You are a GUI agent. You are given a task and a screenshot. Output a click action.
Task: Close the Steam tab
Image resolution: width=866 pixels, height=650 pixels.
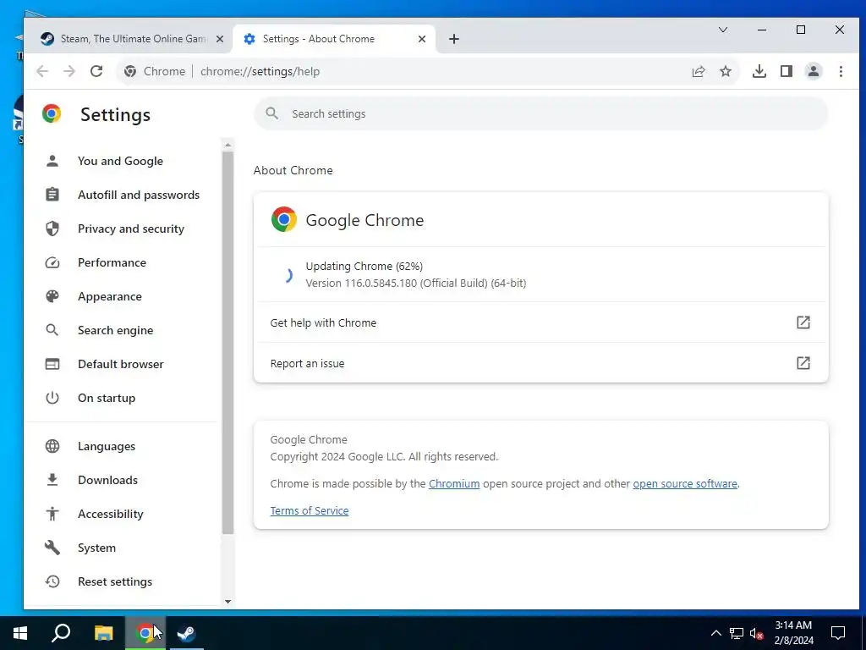(x=220, y=39)
